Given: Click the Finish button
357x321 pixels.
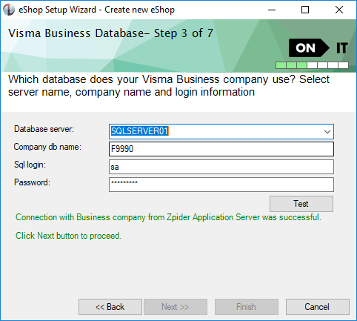Looking at the screenshot, I should point(247,307).
